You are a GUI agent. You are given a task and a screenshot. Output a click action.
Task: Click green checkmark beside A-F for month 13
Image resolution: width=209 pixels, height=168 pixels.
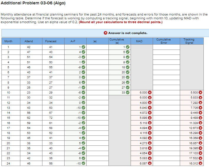click(83, 108)
